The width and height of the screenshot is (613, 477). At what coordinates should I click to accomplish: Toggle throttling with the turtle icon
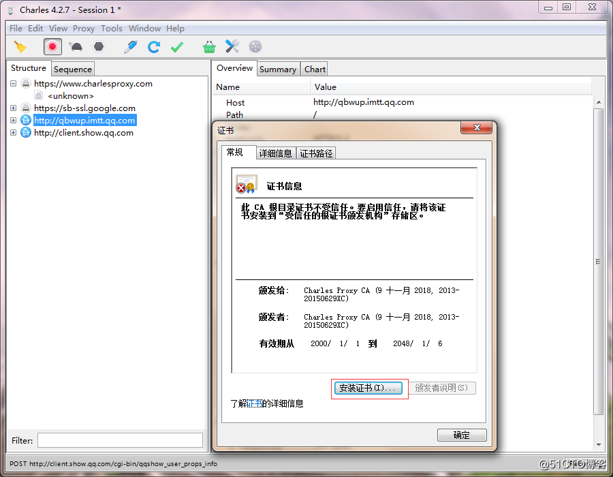76,47
